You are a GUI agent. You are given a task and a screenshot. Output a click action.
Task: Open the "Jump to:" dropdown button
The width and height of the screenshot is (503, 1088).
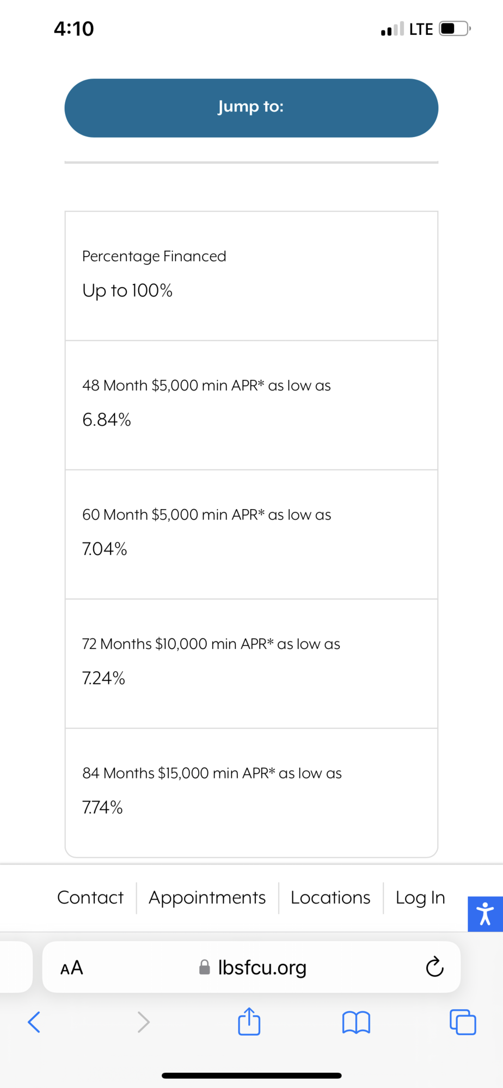coord(251,108)
